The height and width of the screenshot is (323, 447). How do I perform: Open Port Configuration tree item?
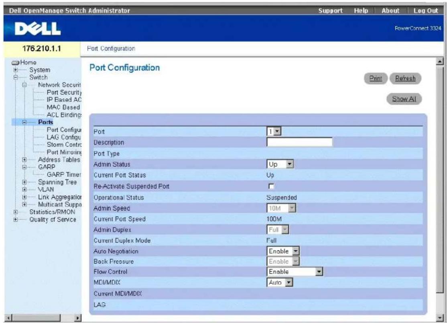pos(64,130)
